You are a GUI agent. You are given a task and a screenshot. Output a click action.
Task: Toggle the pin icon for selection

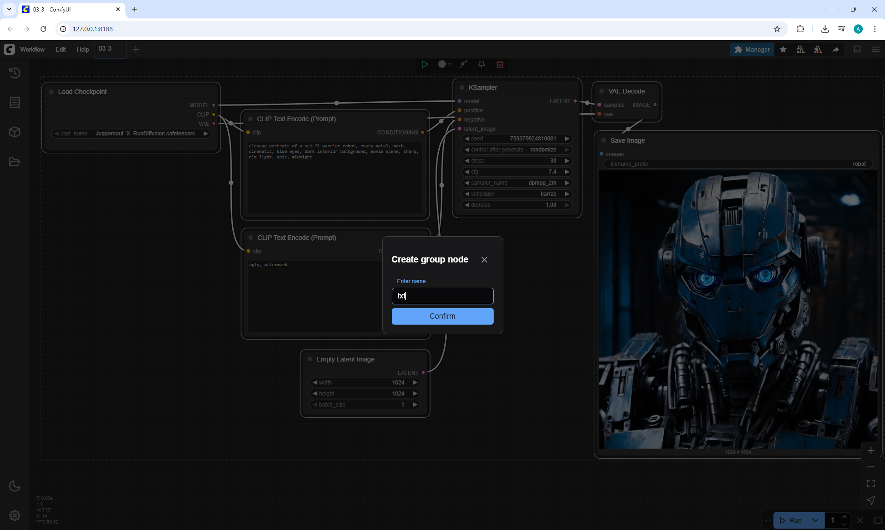(481, 64)
